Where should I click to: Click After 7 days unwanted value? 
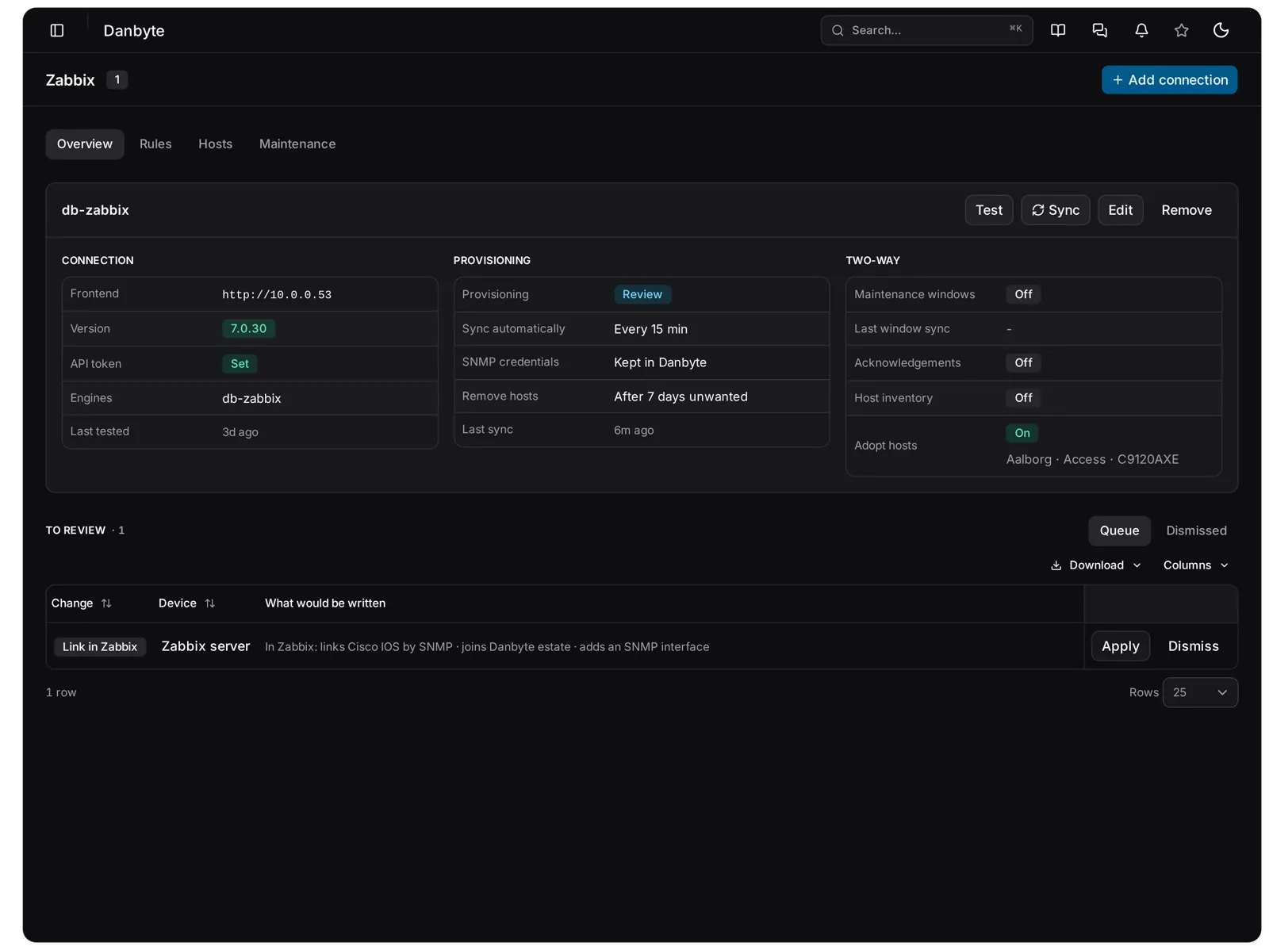pos(681,396)
